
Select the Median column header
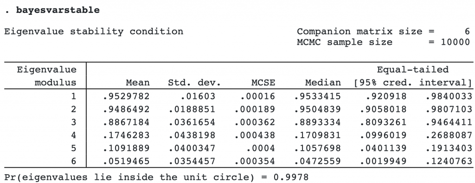(323, 82)
